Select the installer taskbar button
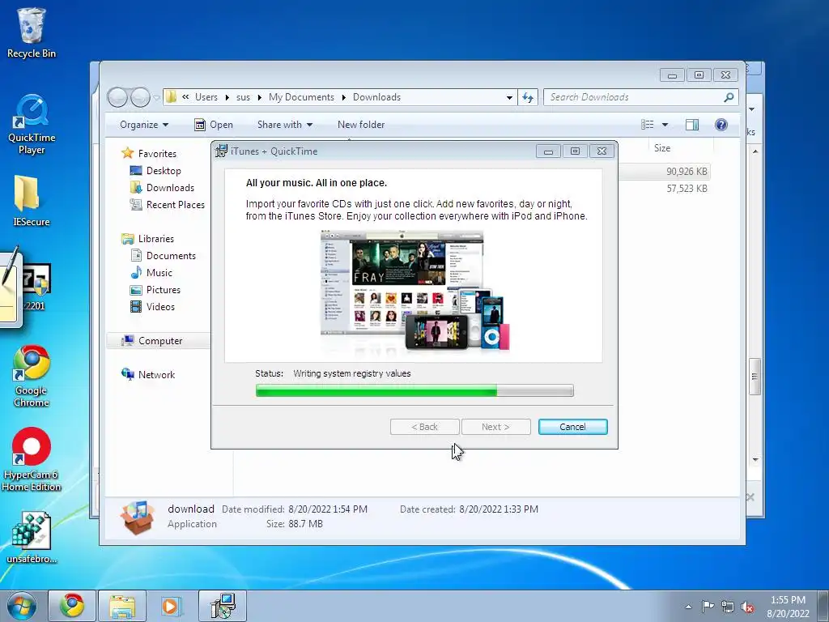This screenshot has height=622, width=829. click(223, 606)
